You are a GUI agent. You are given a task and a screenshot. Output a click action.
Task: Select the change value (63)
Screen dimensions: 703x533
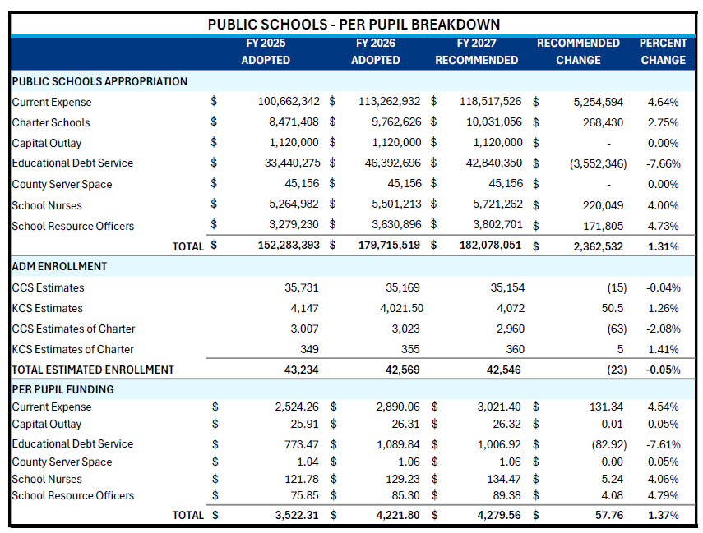click(x=617, y=329)
